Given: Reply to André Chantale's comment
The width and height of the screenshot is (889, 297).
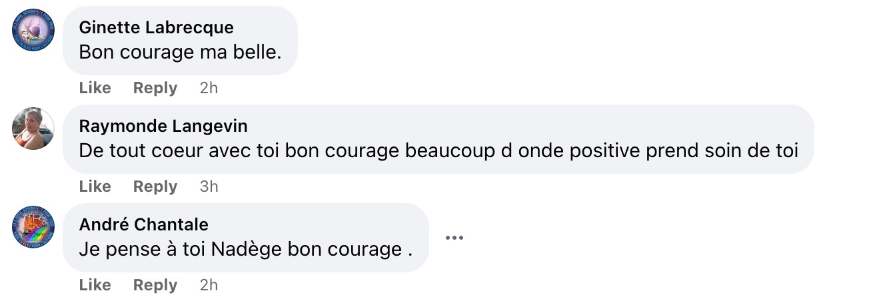Looking at the screenshot, I should pos(155,285).
